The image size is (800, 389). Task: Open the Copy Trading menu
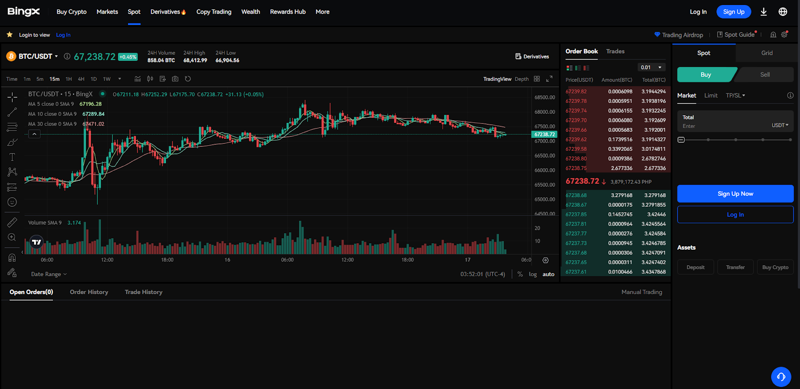pyautogui.click(x=214, y=11)
